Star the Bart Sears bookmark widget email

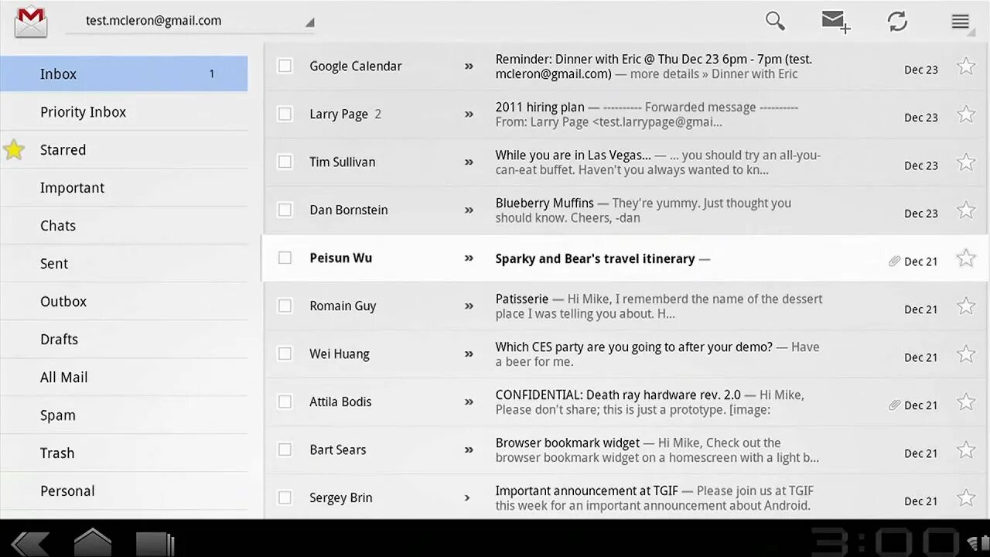[x=966, y=450]
